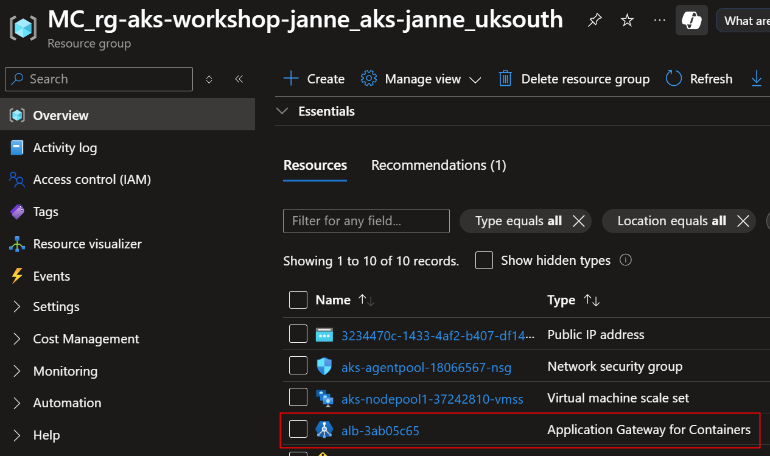Select checkbox for aks-agentpool-18066567-nsg
Image resolution: width=770 pixels, height=456 pixels.
pyautogui.click(x=298, y=365)
